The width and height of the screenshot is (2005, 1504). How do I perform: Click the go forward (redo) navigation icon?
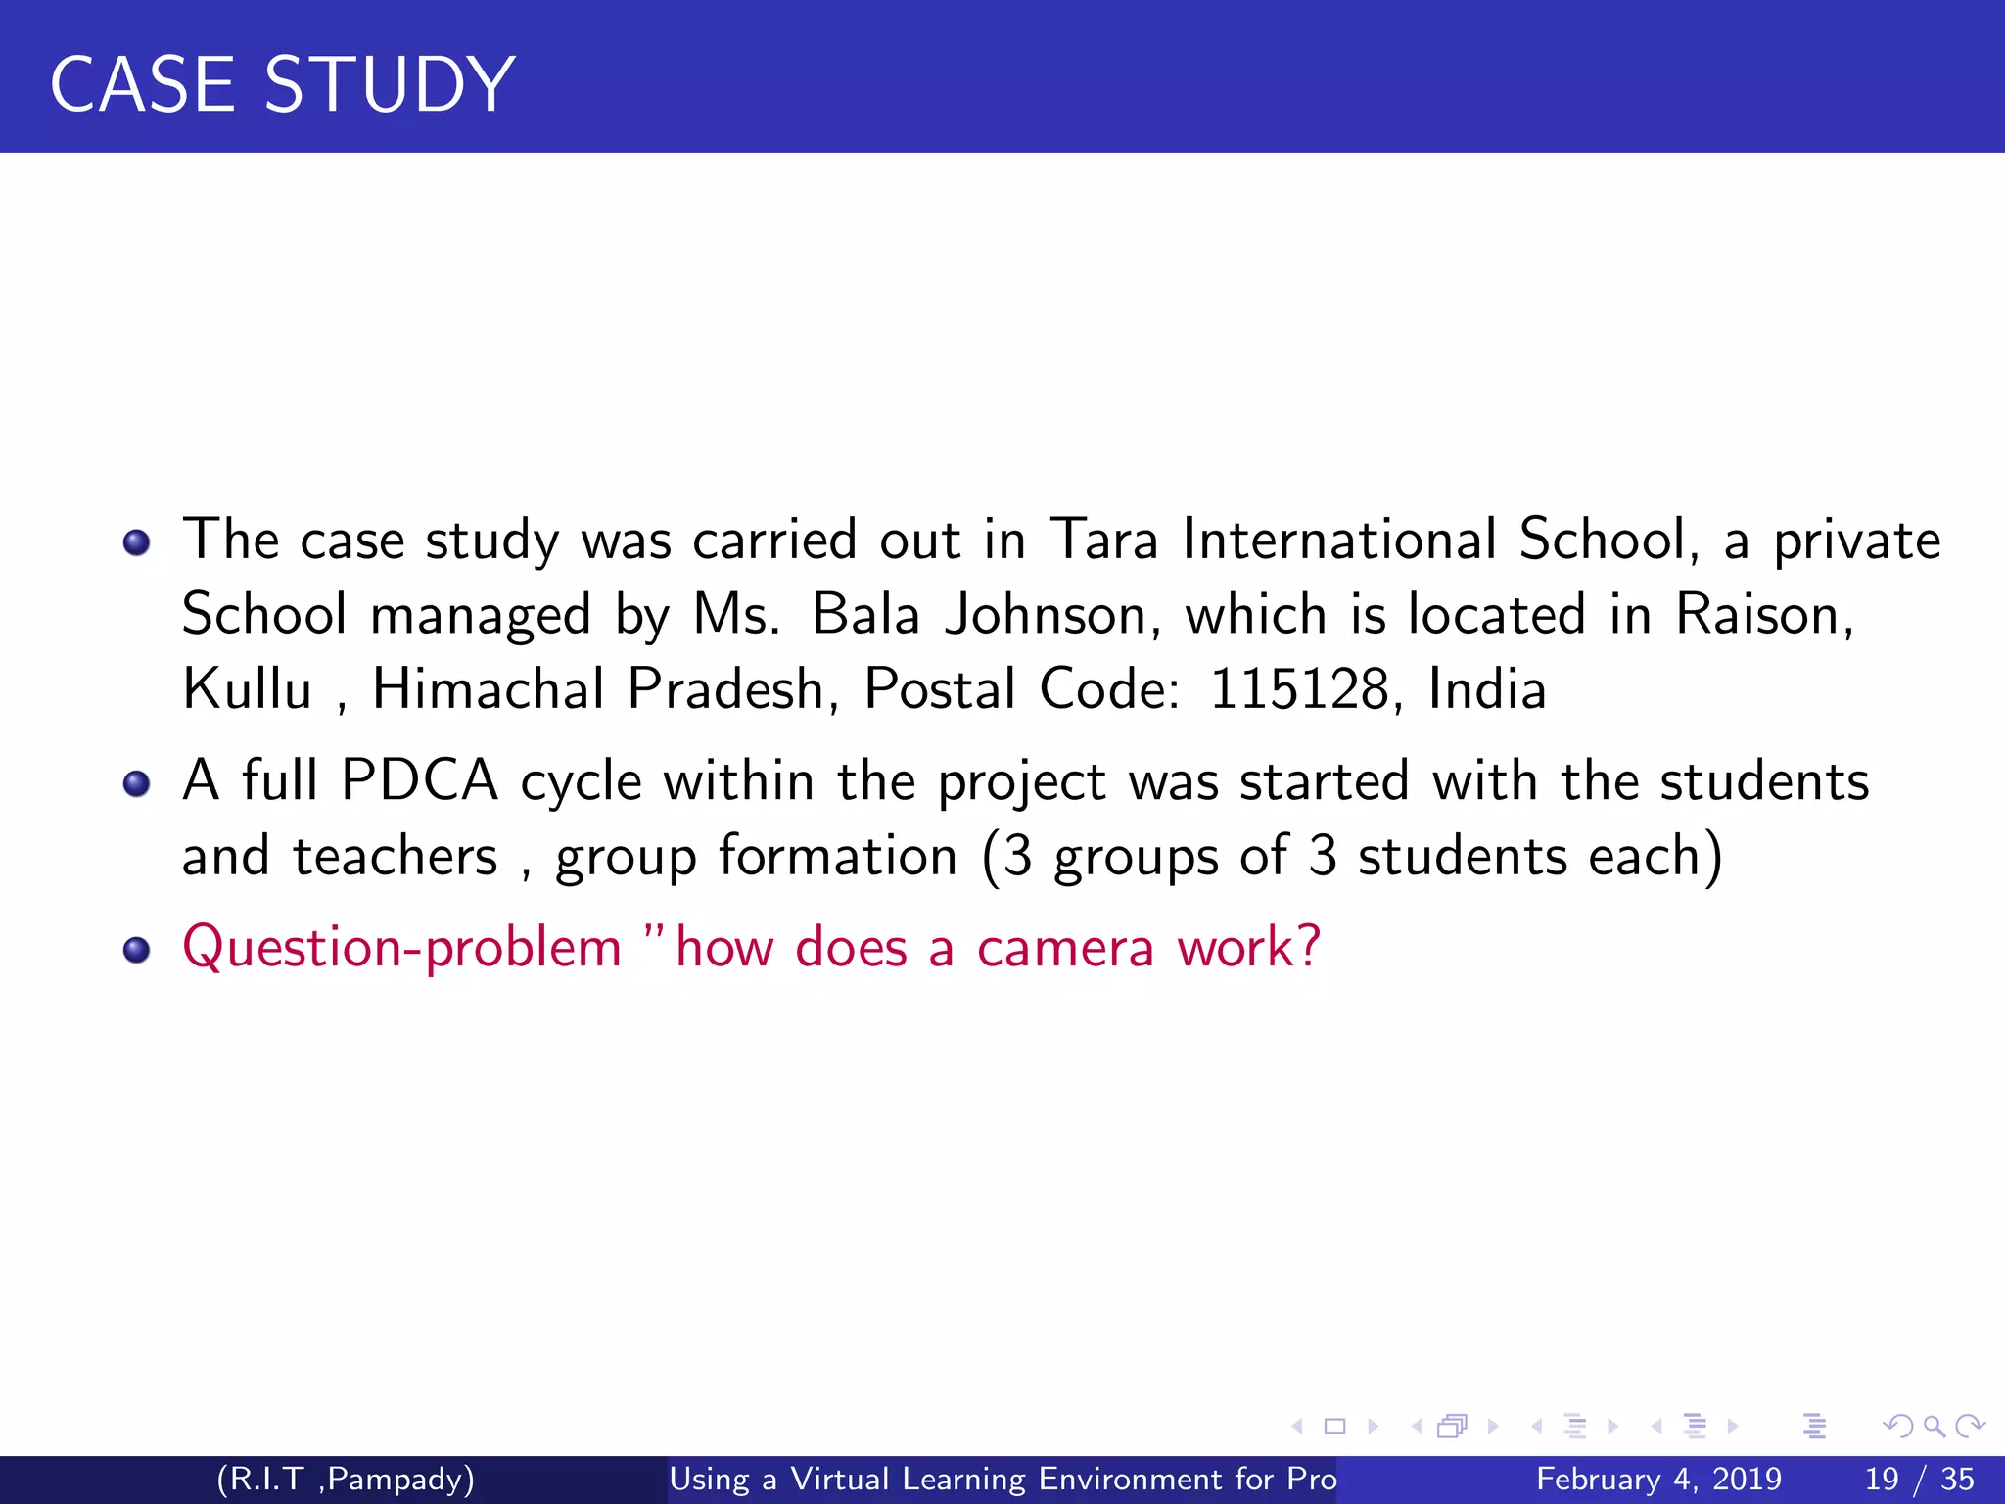pyautogui.click(x=1970, y=1427)
